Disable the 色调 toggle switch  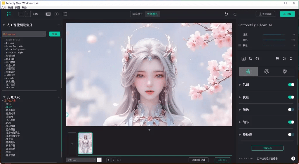[291, 85]
